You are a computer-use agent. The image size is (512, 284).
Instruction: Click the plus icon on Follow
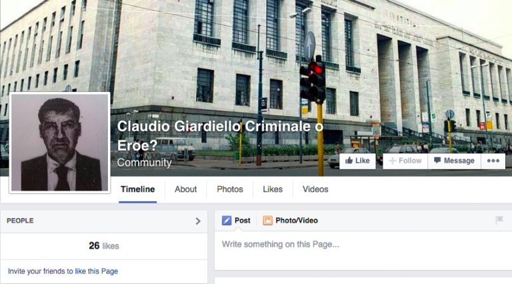[392, 161]
